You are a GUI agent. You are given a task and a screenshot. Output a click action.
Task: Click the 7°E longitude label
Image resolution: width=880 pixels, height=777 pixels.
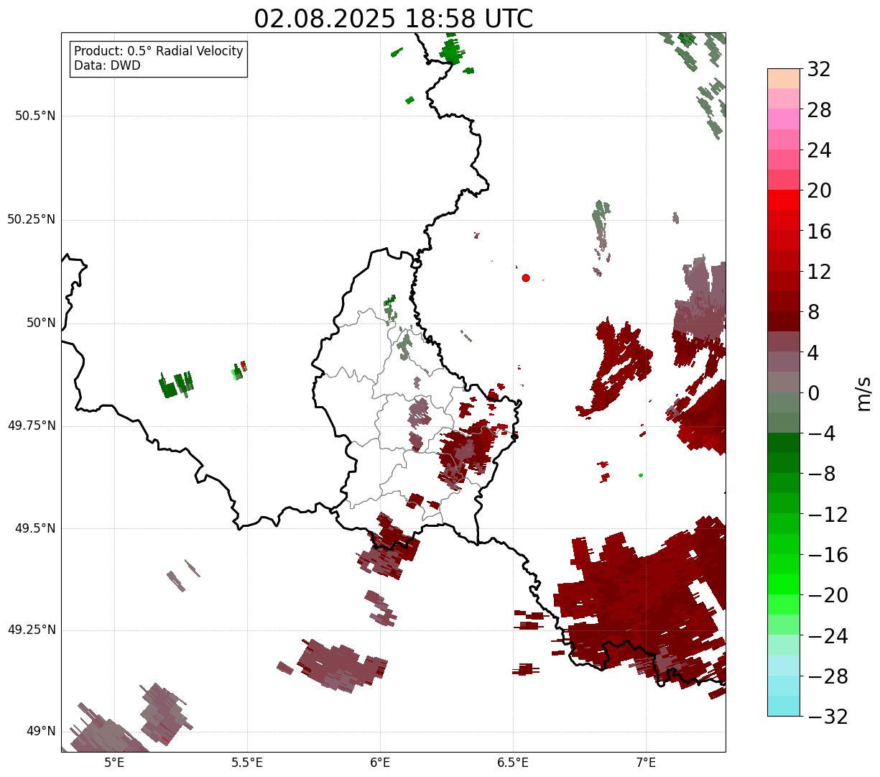pos(646,763)
